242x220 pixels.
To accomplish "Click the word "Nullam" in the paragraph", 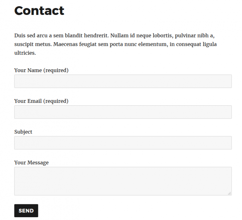I will 119,35.
